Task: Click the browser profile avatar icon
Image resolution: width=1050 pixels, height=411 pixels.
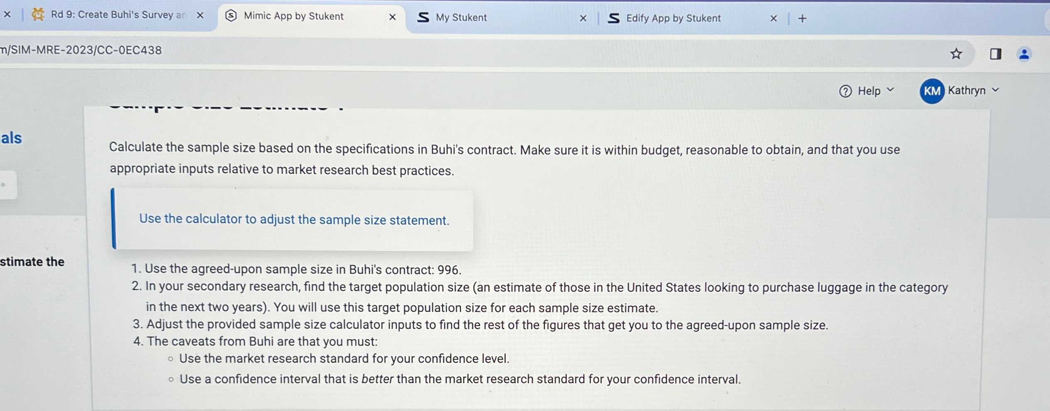Action: pos(1024,54)
